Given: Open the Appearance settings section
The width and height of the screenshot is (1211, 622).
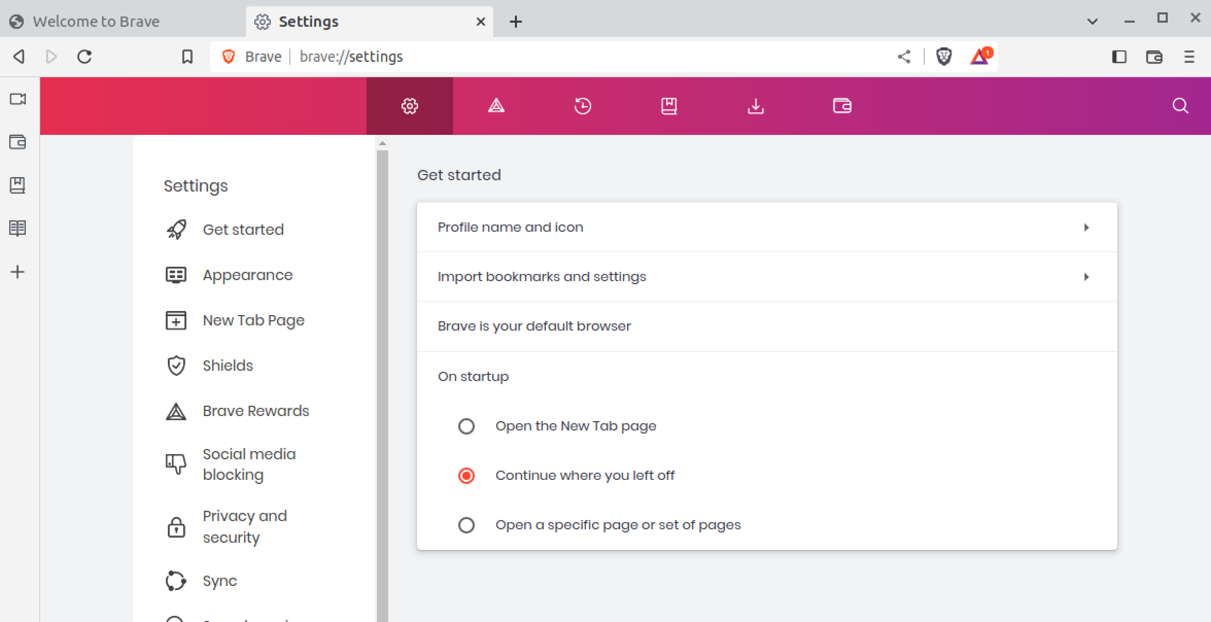Looking at the screenshot, I should click(248, 275).
